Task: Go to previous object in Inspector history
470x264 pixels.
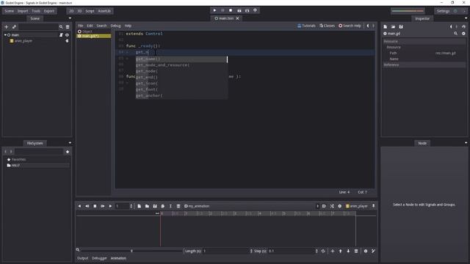Action: (x=451, y=26)
